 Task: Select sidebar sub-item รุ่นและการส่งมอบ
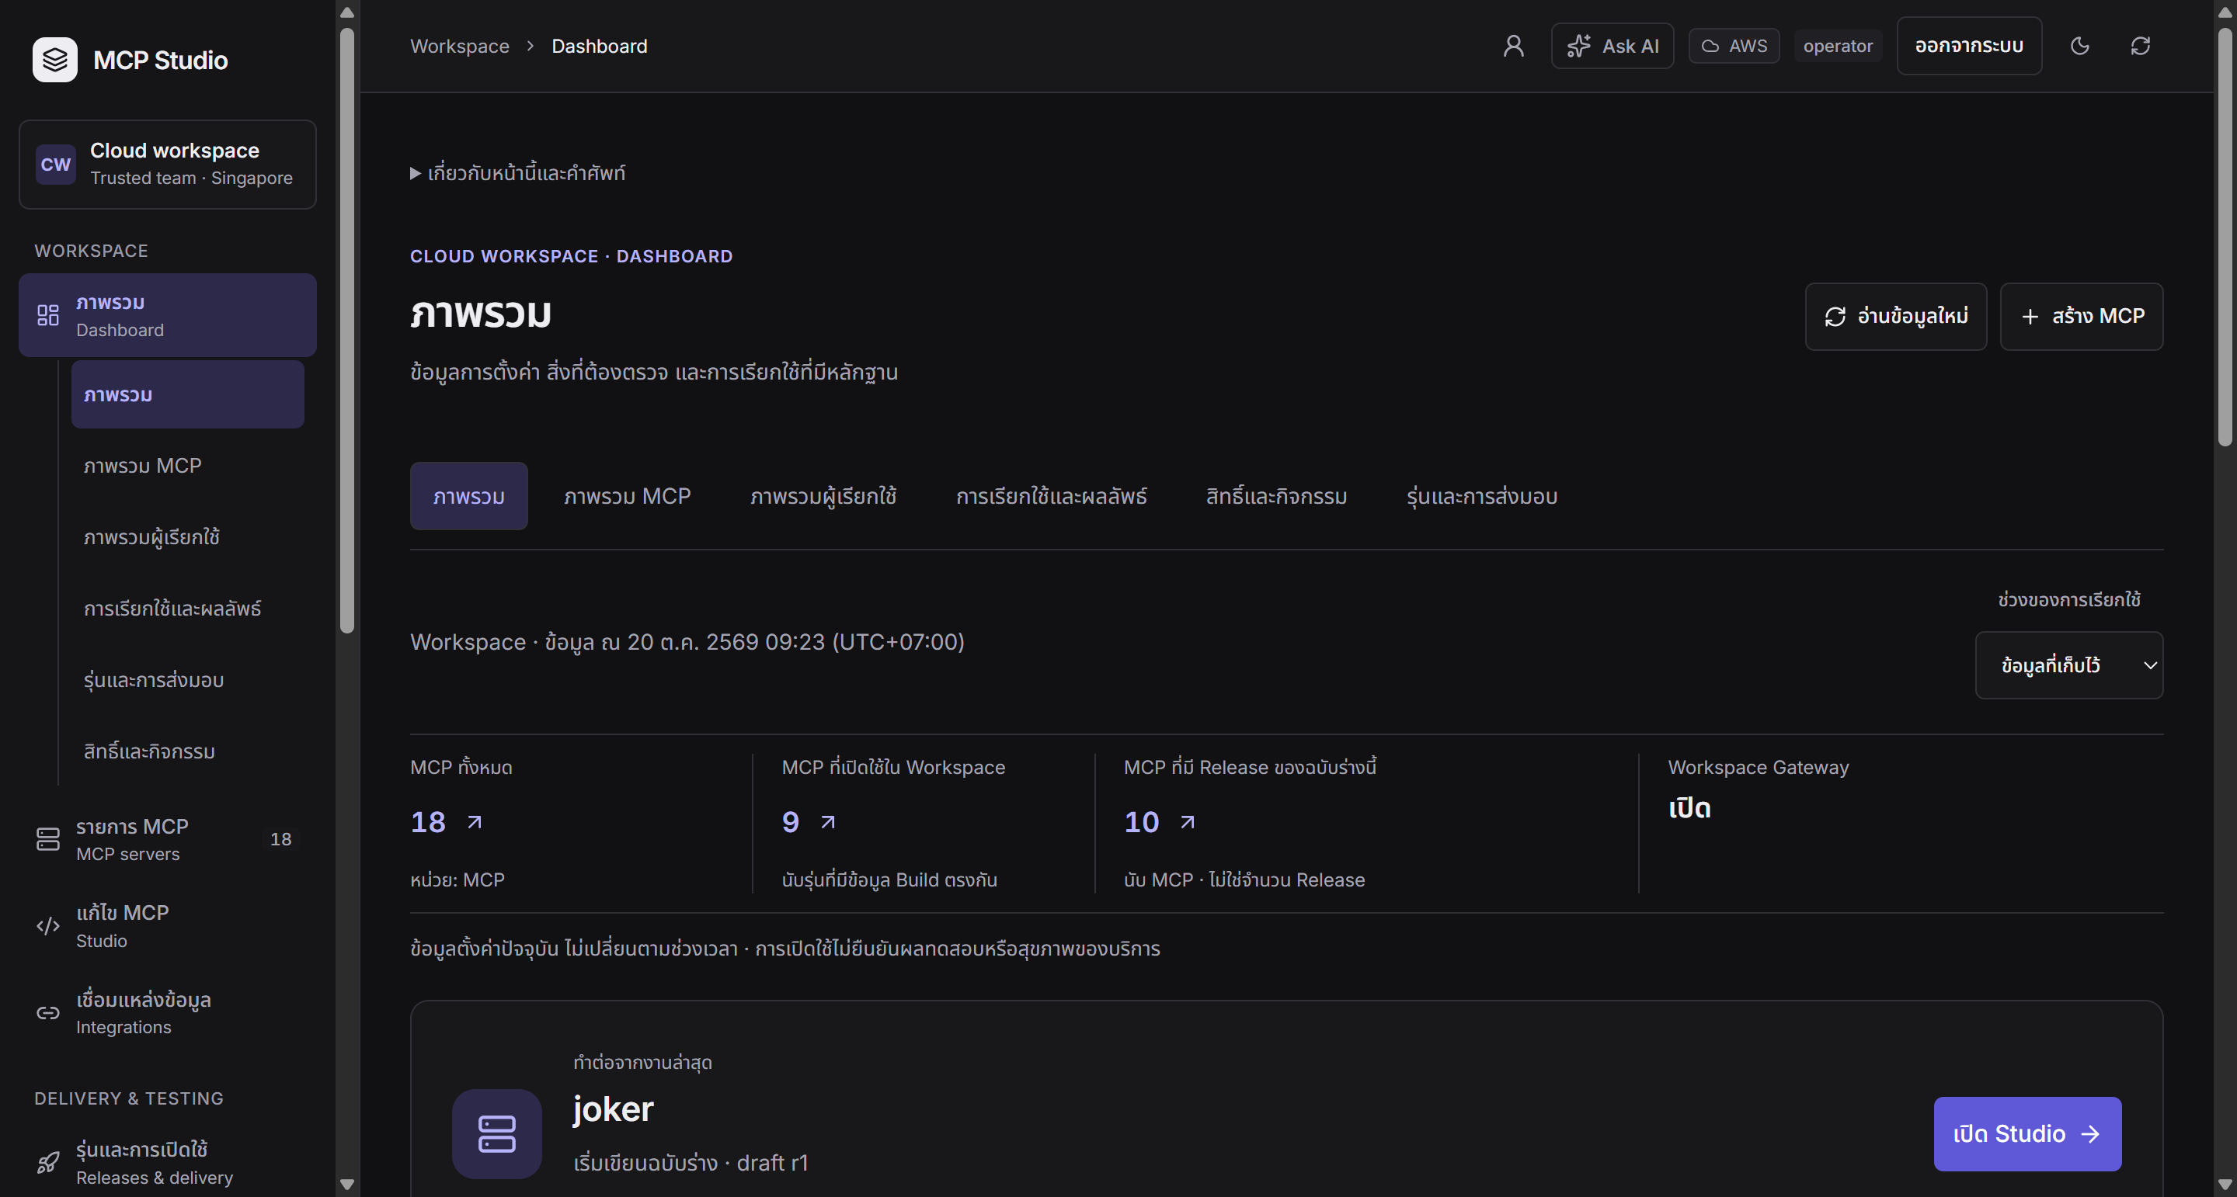point(187,680)
